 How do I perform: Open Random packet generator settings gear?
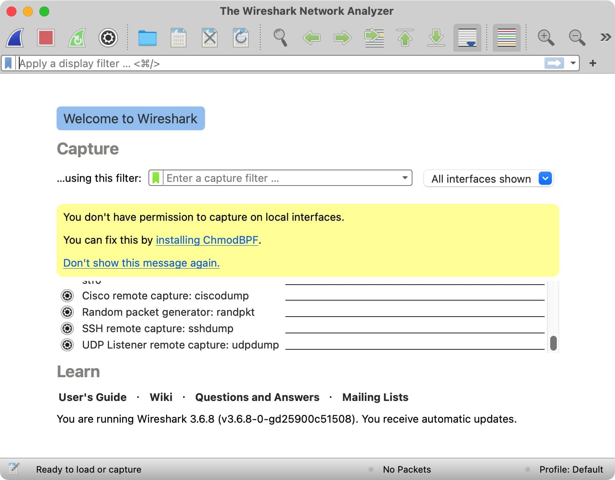click(67, 312)
